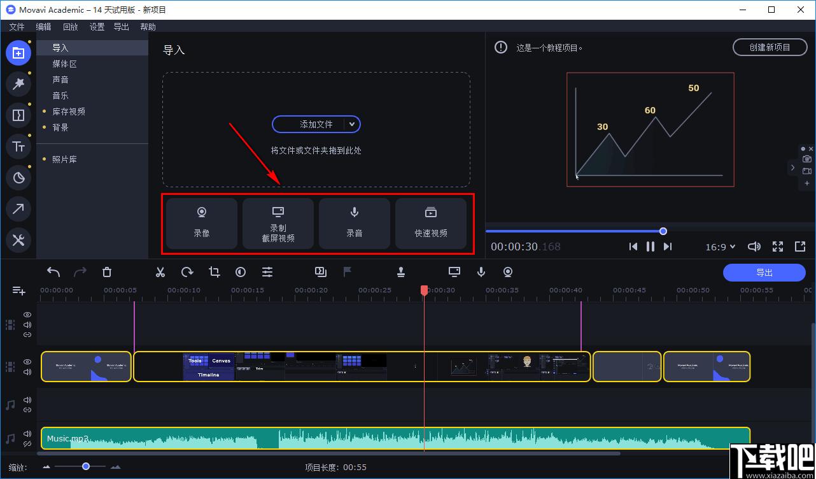Select the crop tool in timeline toolbar
Image resolution: width=816 pixels, height=479 pixels.
(214, 272)
